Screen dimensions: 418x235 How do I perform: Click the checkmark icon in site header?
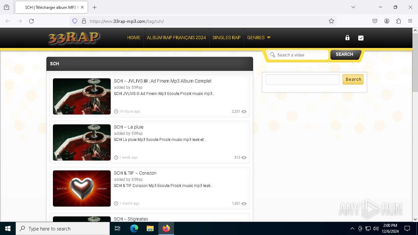[x=361, y=38]
